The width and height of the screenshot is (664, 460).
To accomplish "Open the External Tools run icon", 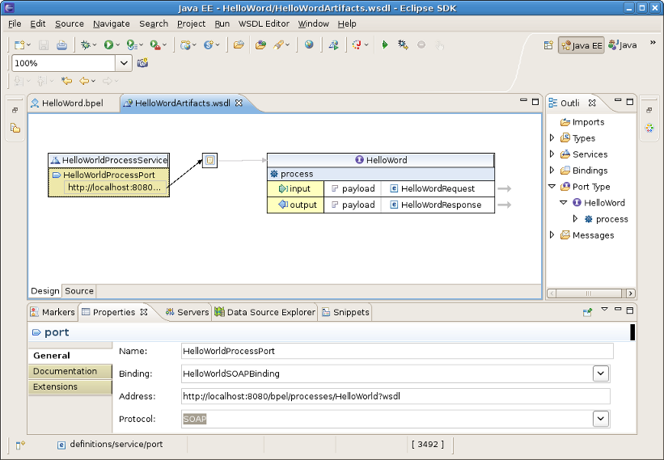I will click(155, 44).
